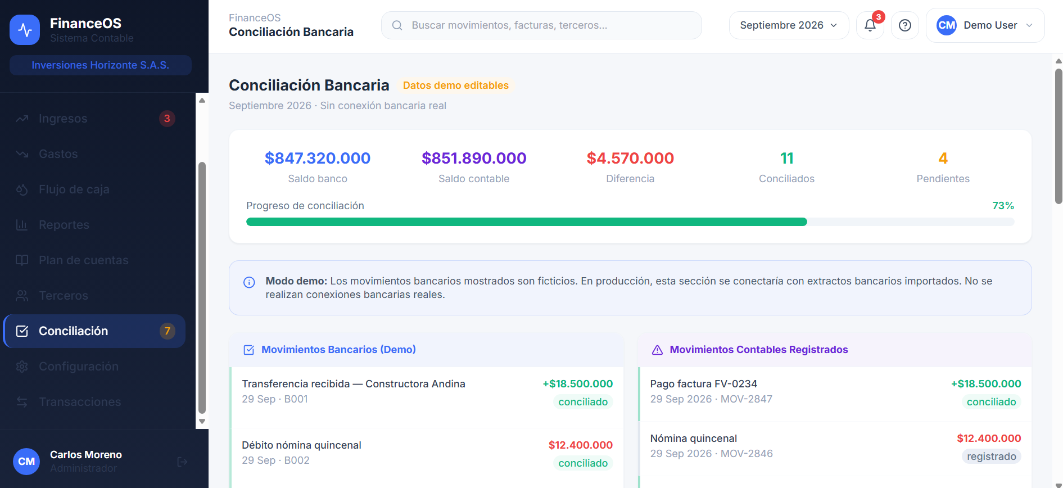
Task: Click the main page vertical scrollbar
Action: pos(1059,136)
